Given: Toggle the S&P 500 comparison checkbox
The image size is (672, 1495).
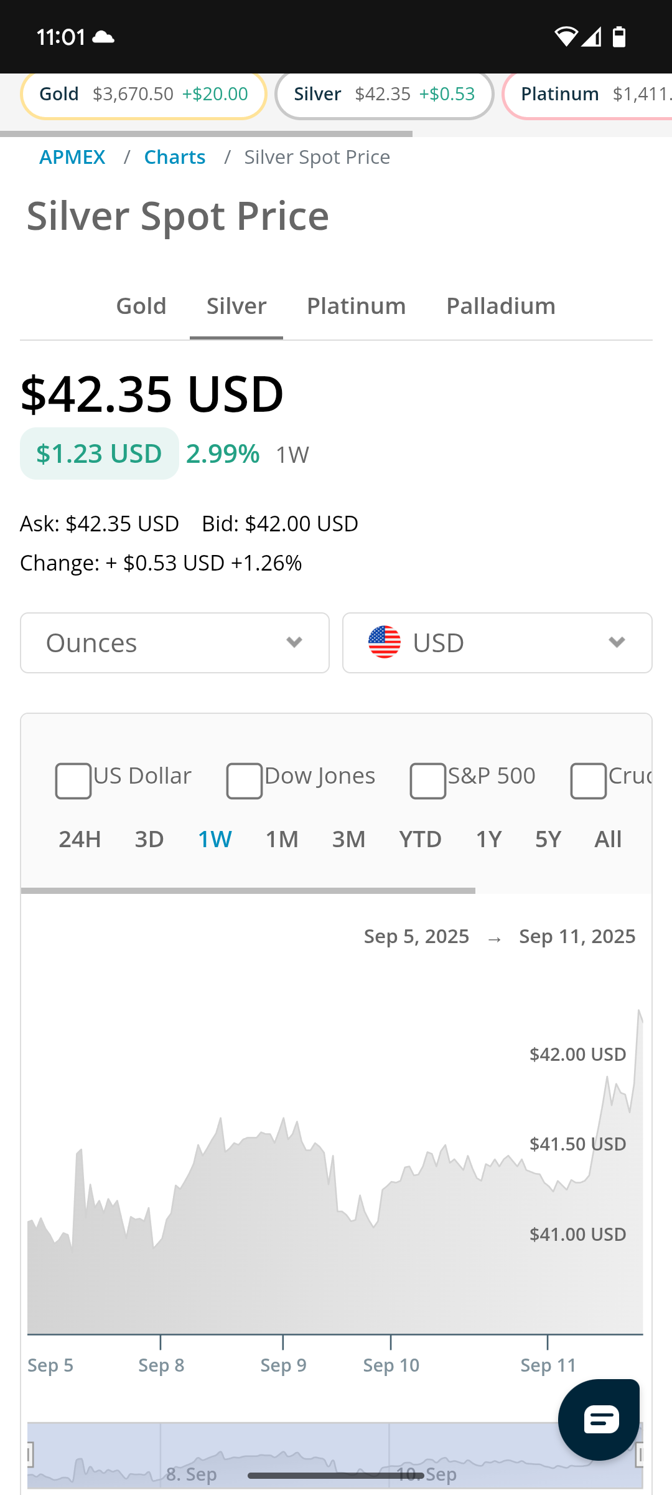Looking at the screenshot, I should tap(428, 780).
